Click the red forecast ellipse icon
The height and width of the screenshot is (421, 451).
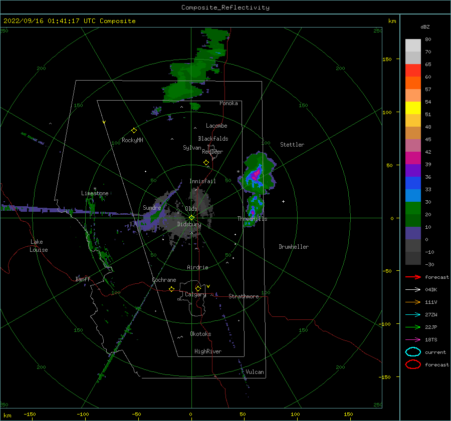[413, 364]
